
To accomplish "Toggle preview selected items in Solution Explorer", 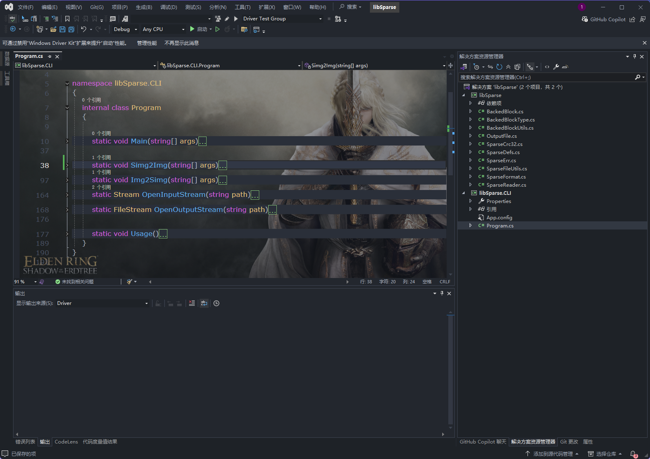I will coord(565,67).
